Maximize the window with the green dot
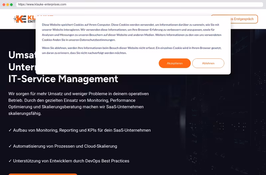This screenshot has width=266, height=175. click(11, 5)
